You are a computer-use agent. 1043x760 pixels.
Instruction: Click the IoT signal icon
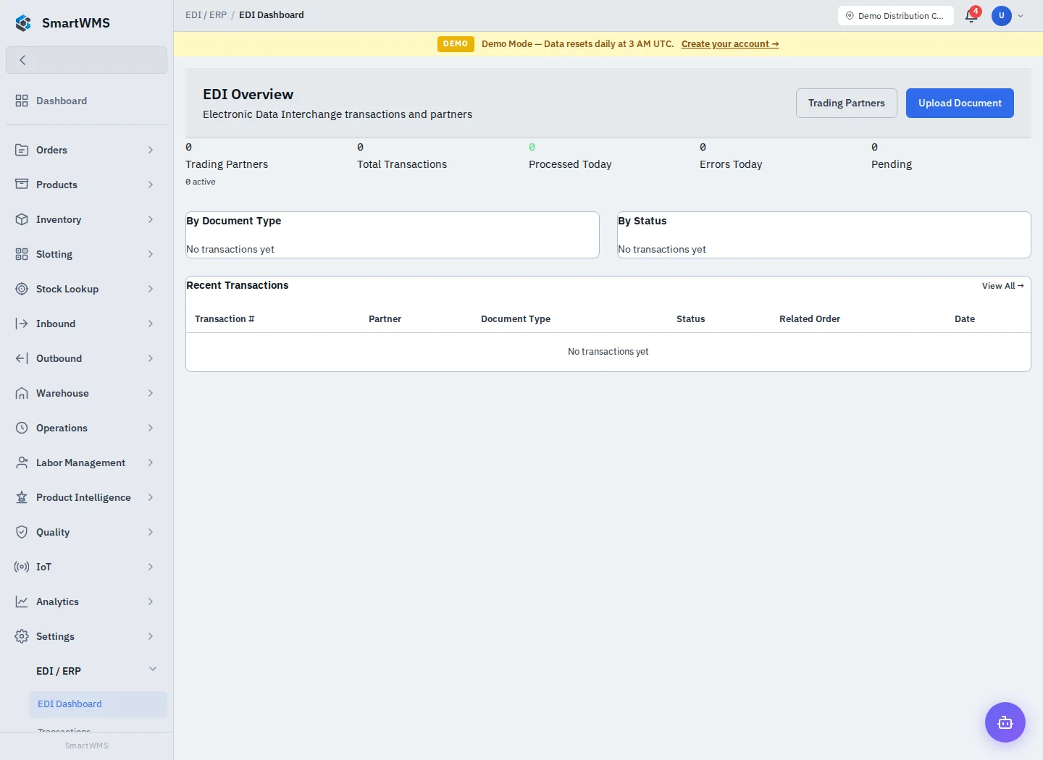pyautogui.click(x=22, y=567)
